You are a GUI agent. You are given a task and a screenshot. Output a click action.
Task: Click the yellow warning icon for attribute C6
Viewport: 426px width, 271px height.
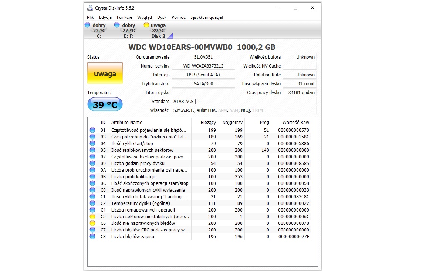point(92,223)
